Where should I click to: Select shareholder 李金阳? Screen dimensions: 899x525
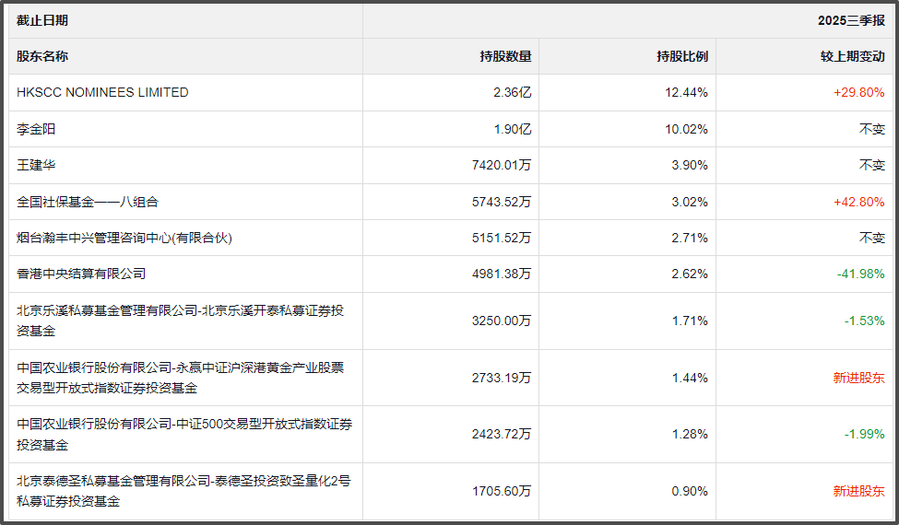coord(36,129)
